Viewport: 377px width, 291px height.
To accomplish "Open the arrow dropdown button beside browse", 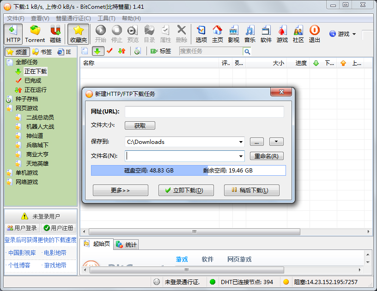I will 276,142.
